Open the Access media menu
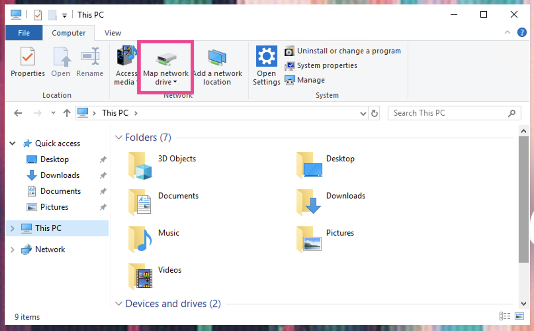The image size is (534, 331). click(x=126, y=65)
